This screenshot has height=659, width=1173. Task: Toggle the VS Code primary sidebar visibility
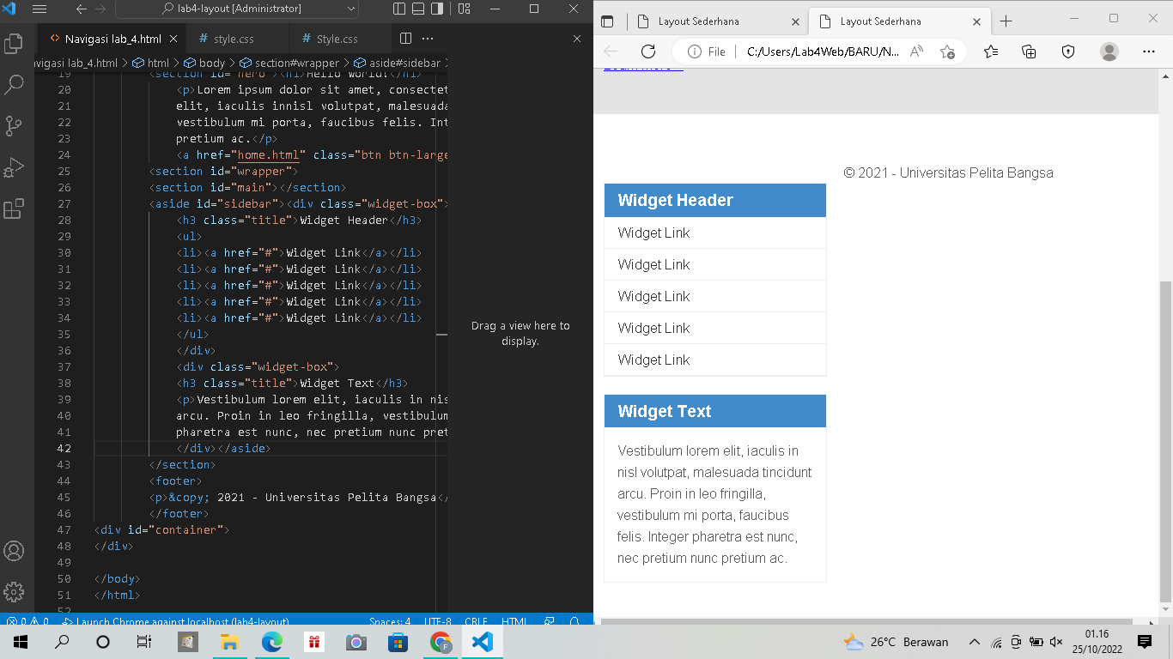(398, 8)
